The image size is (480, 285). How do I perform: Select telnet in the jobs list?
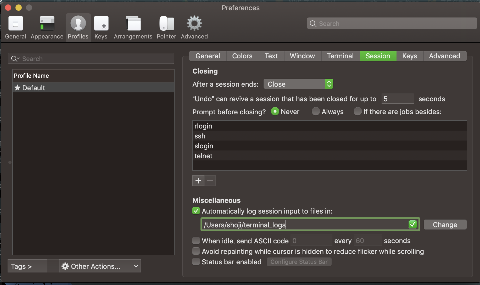[x=330, y=156]
